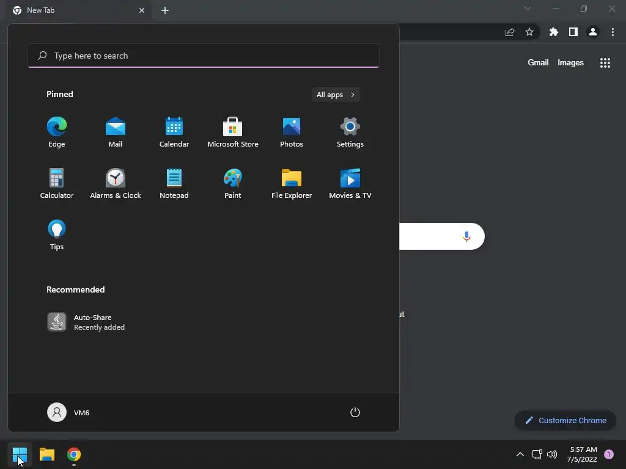Open Microsoft Store
The image size is (626, 469).
point(233,133)
